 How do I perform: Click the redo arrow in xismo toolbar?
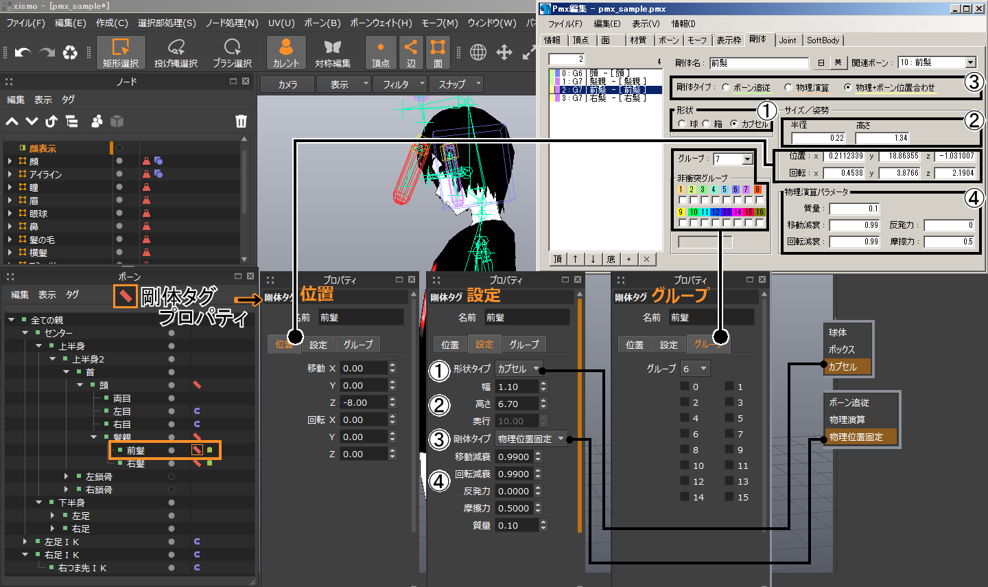pyautogui.click(x=47, y=52)
